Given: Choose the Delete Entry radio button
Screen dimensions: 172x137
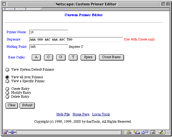Looking at the screenshot, I should [x=7, y=97].
